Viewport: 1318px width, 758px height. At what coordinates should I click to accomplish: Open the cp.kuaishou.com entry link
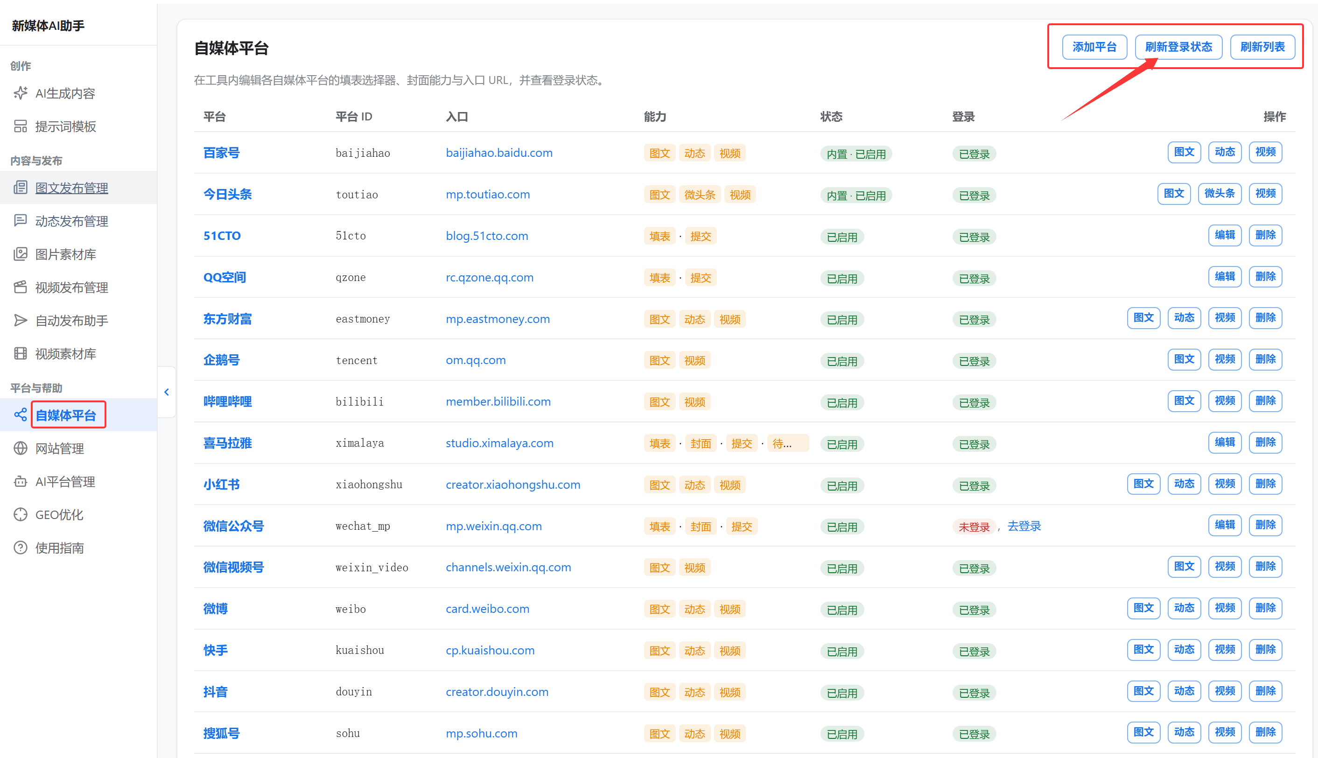[x=490, y=650]
